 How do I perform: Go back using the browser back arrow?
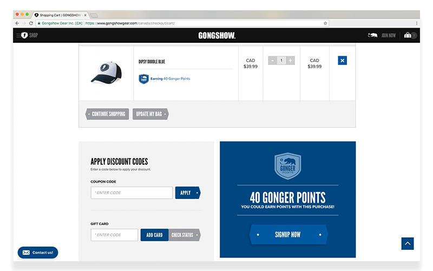pos(17,23)
